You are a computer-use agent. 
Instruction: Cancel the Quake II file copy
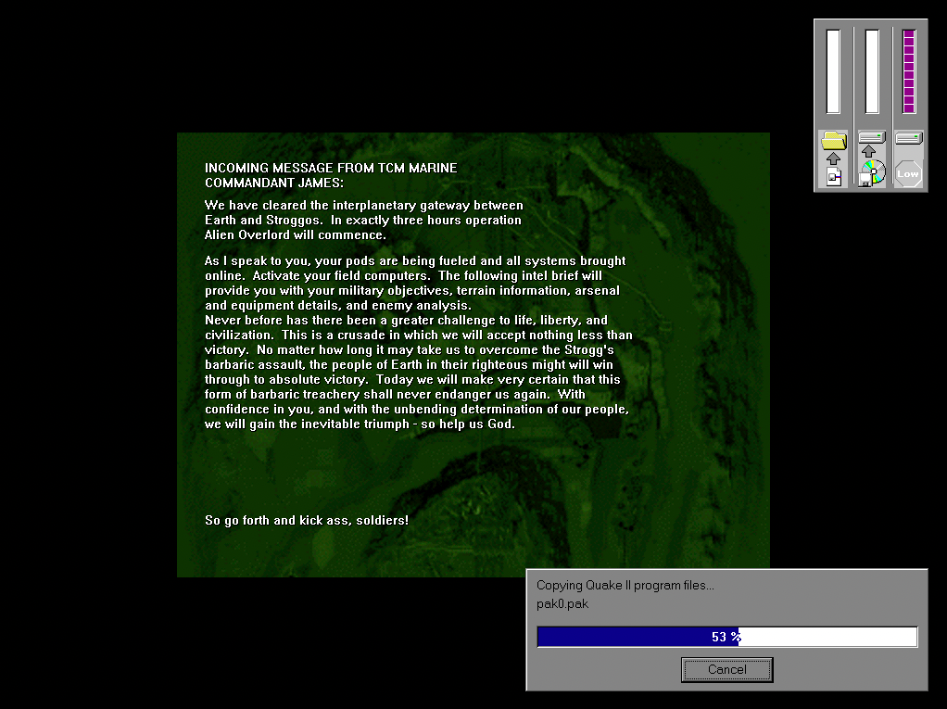[x=726, y=670]
